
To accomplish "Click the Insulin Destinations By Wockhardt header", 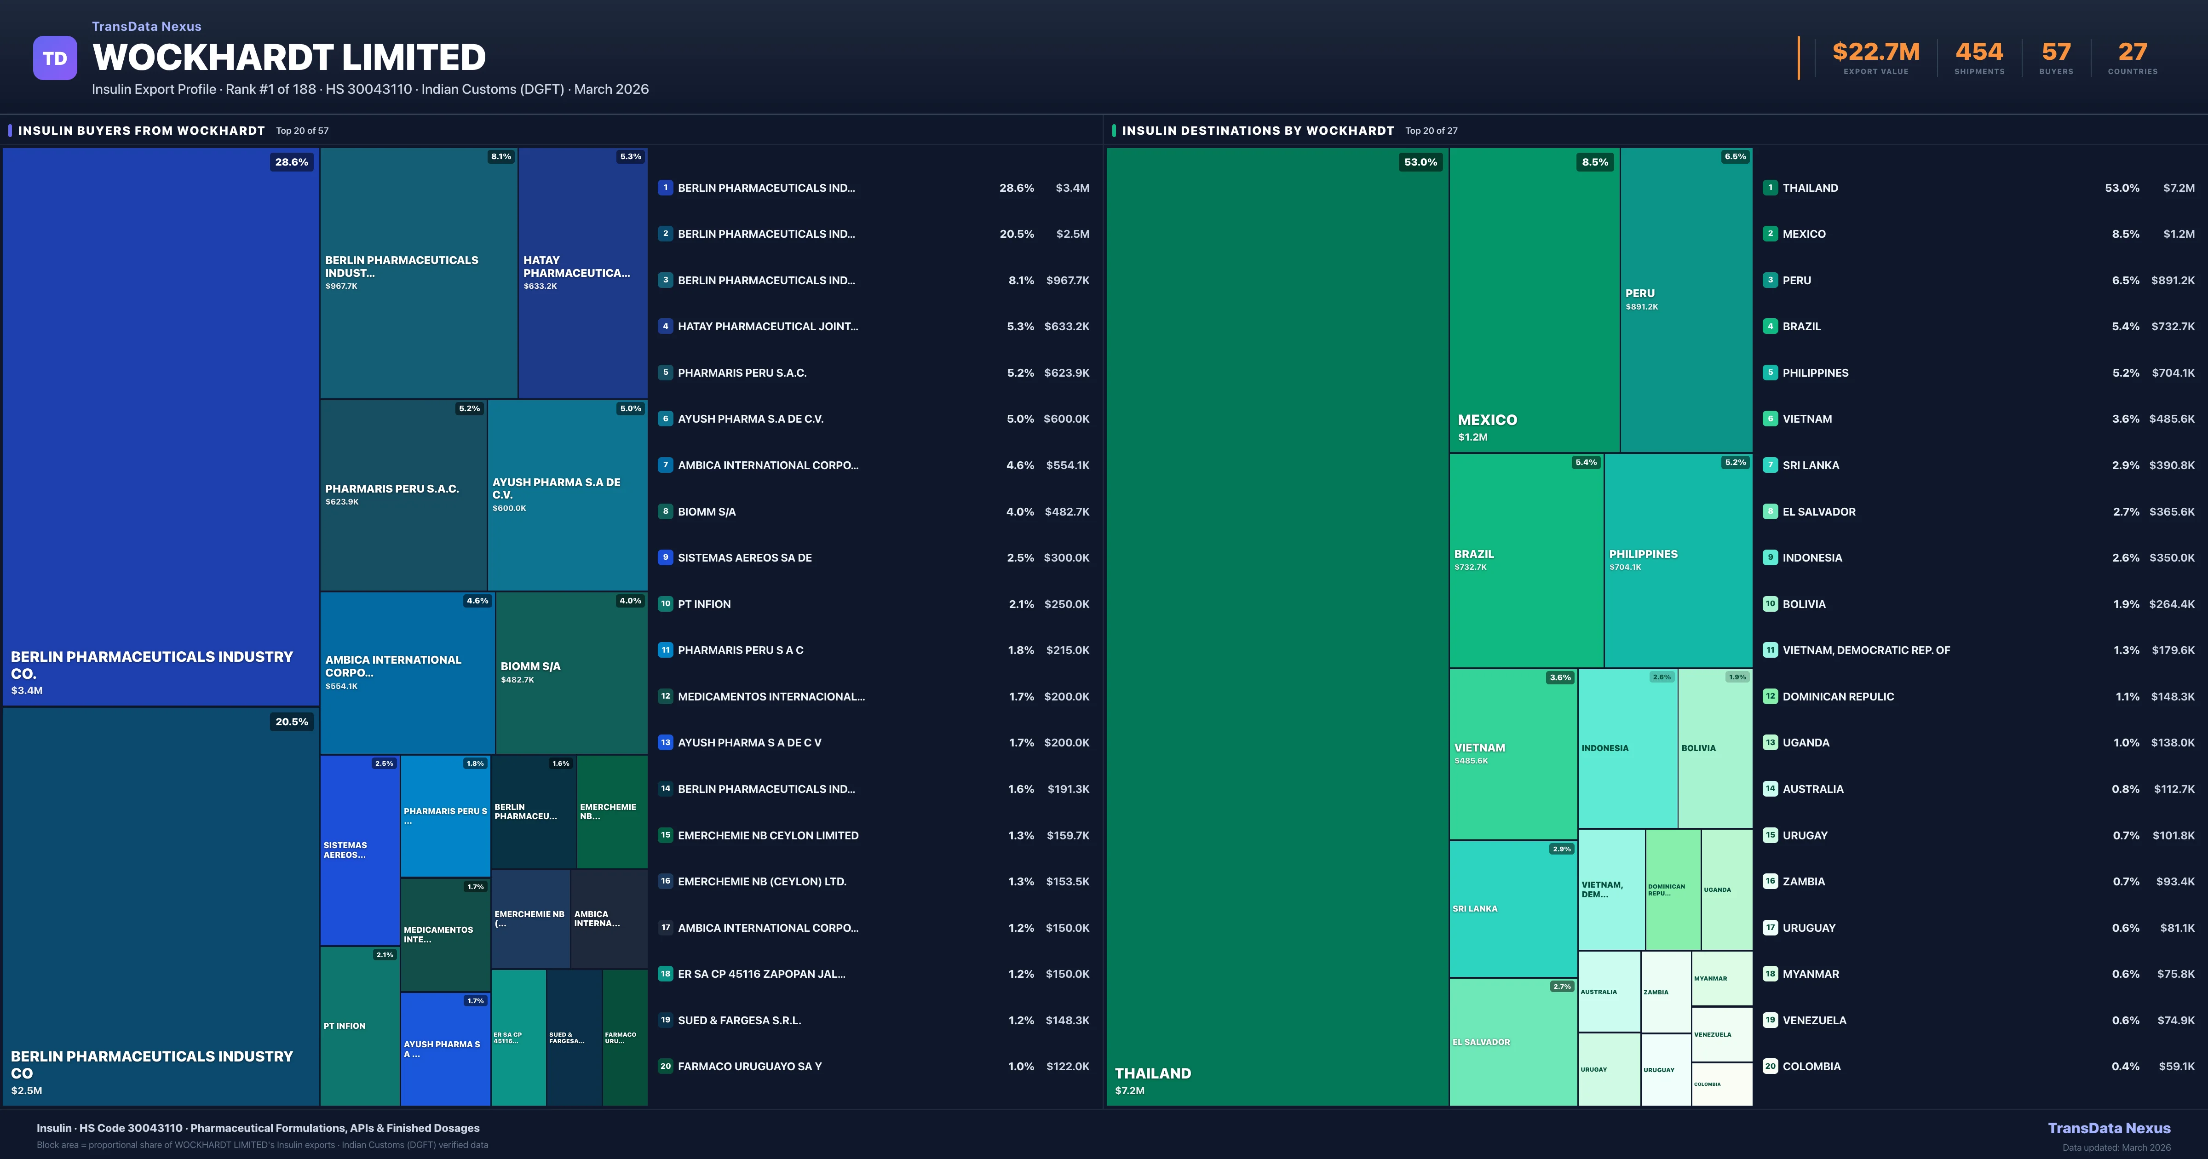I will tap(1258, 130).
